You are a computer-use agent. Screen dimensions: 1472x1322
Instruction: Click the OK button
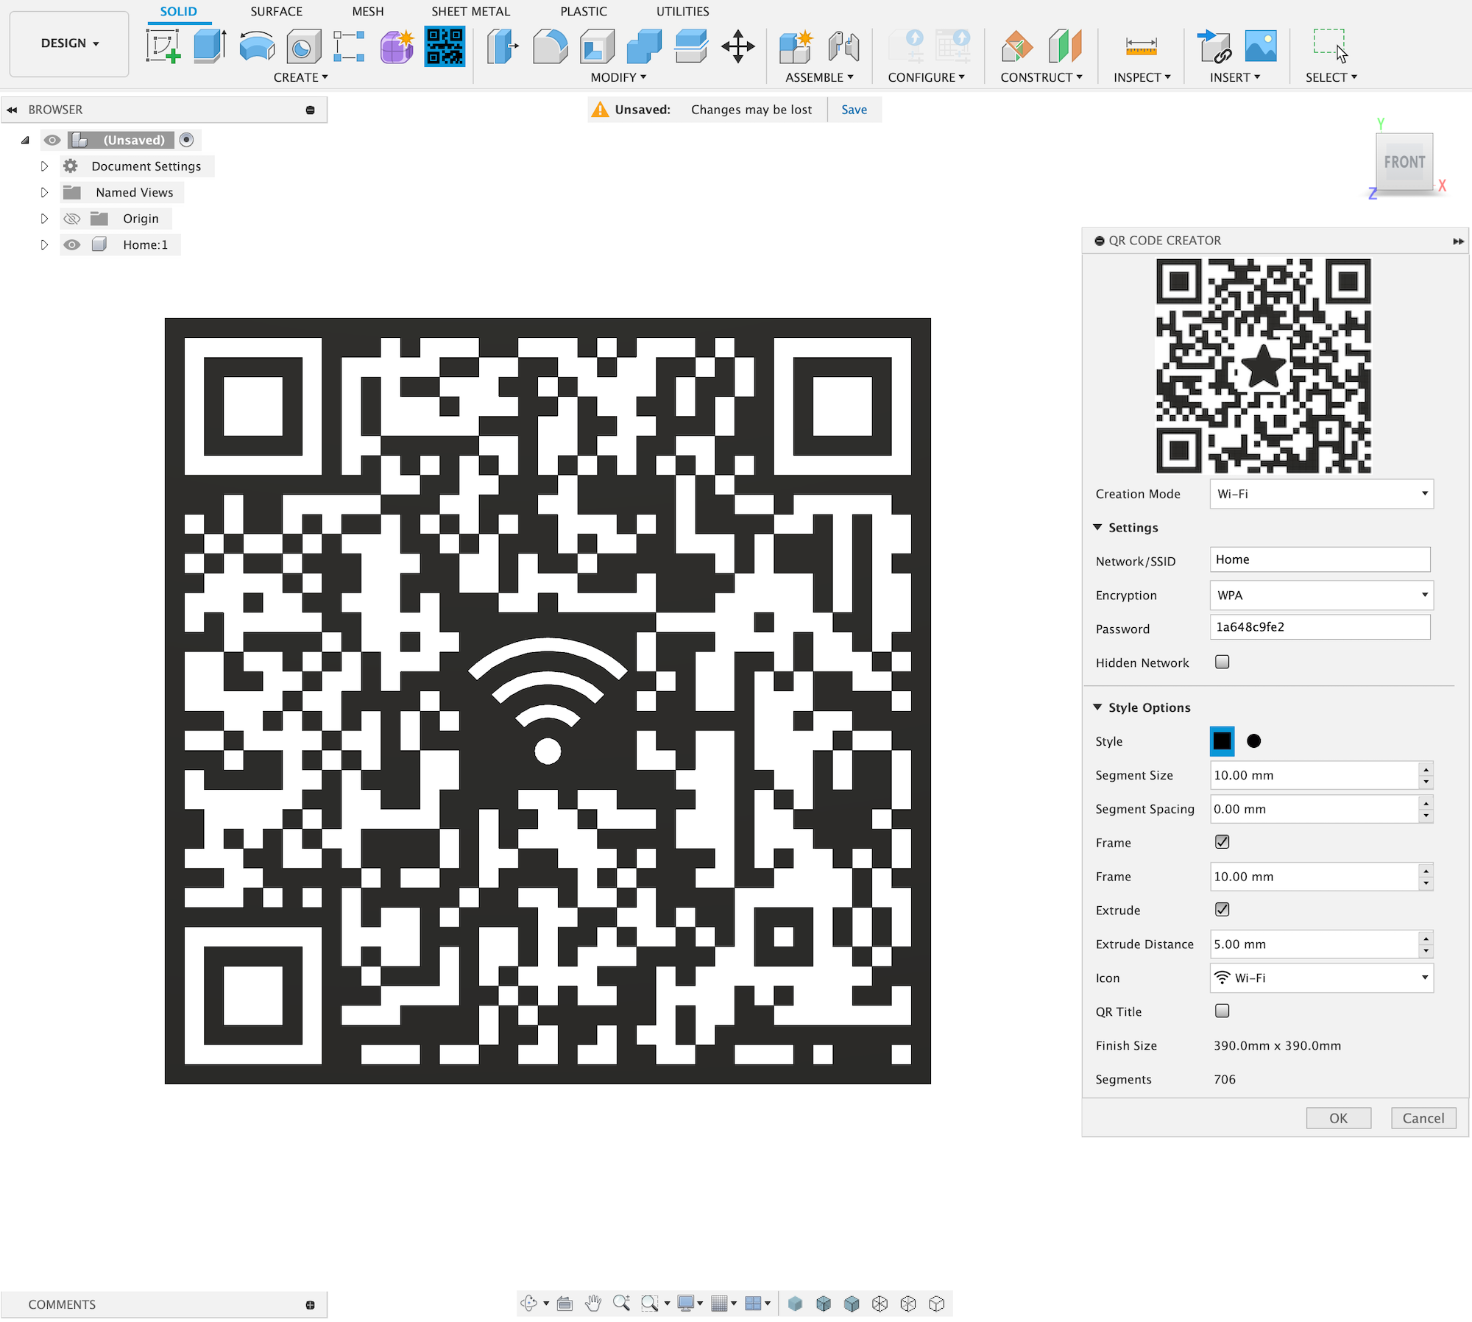[x=1338, y=1118]
